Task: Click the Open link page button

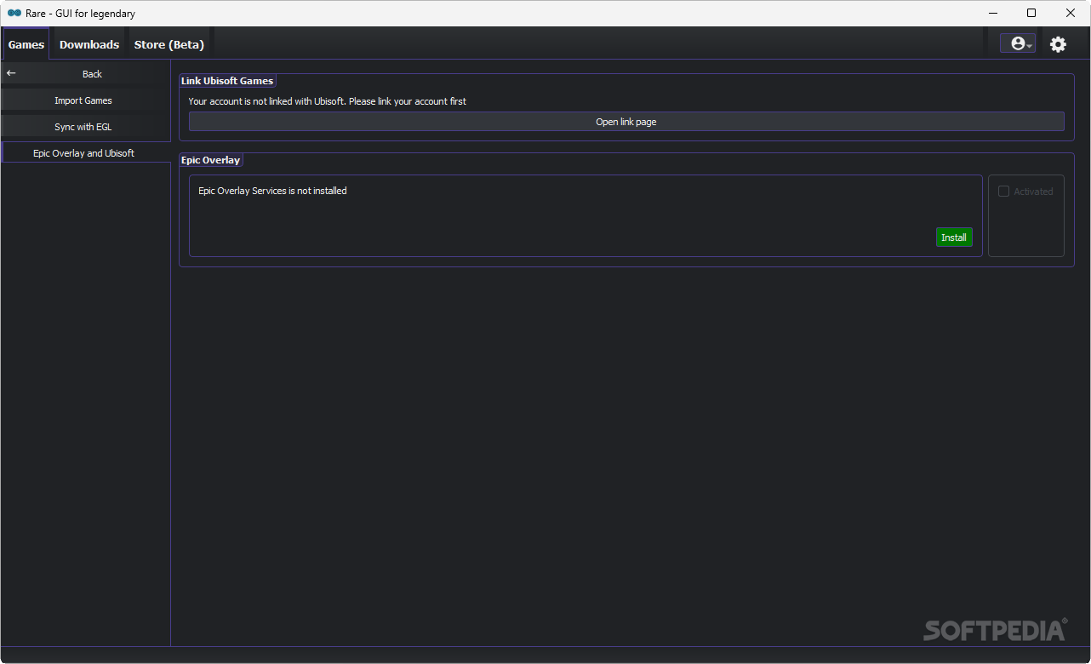Action: [626, 122]
